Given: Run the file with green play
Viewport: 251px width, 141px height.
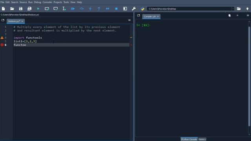Looking at the screenshot, I should [38, 9].
